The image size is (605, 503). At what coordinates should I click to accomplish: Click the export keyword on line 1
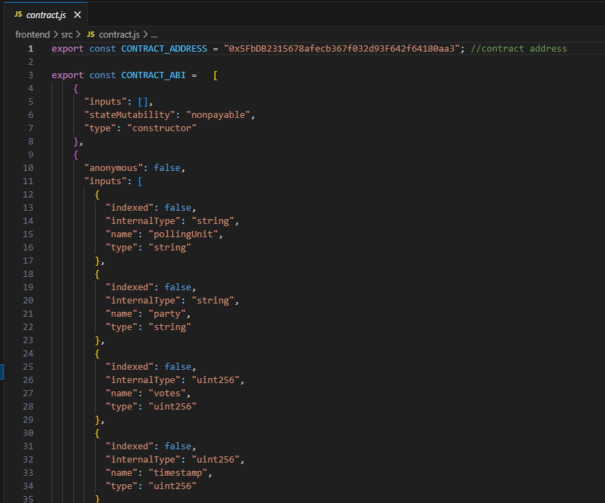click(x=68, y=49)
